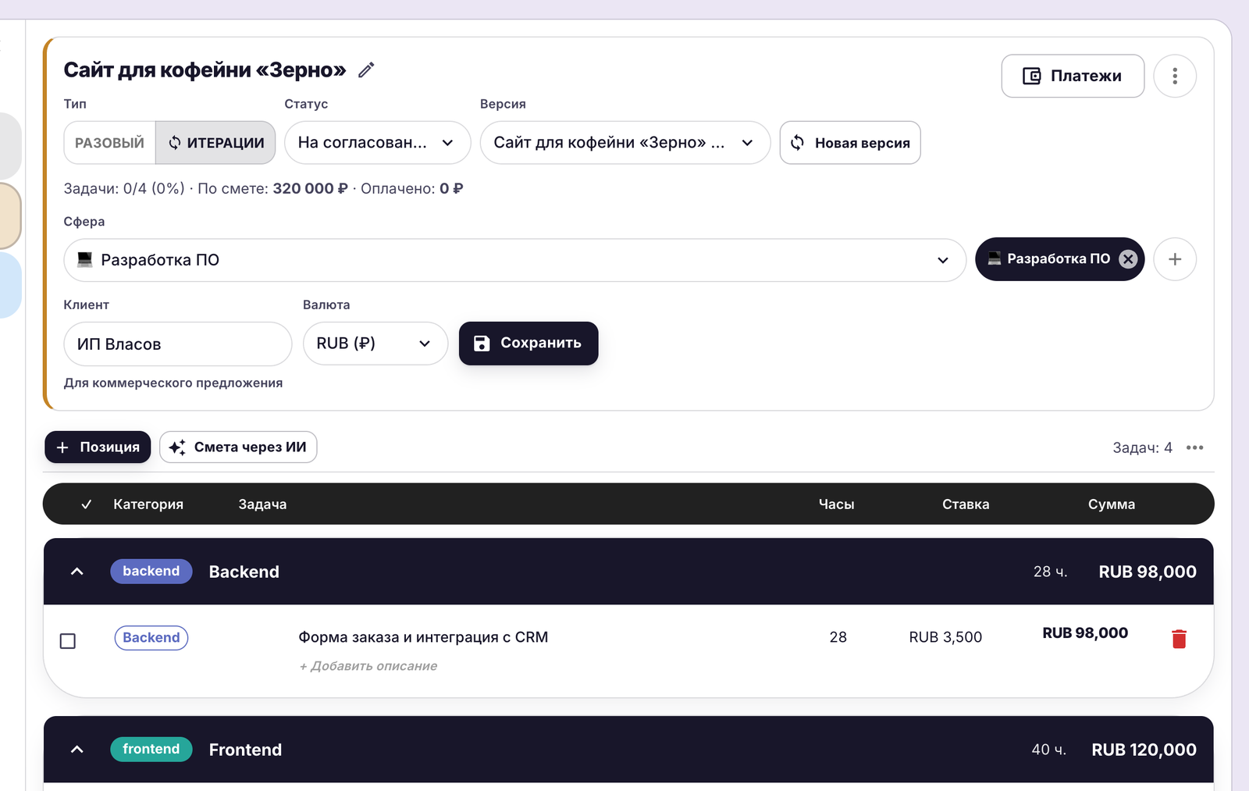
Task: Click the Сохранить button
Action: click(x=528, y=344)
